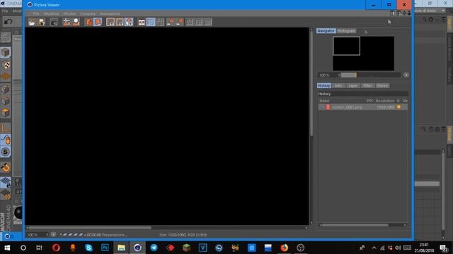Screen dimensions: 453x254
Task: Expand hidden system tray icons chevron
Action: tap(374, 248)
